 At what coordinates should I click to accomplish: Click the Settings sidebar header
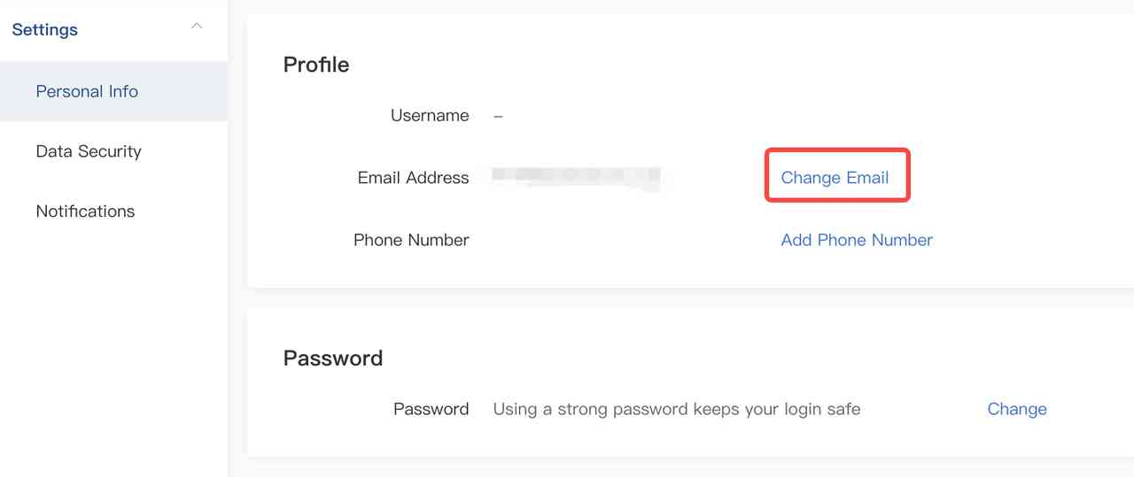45,30
